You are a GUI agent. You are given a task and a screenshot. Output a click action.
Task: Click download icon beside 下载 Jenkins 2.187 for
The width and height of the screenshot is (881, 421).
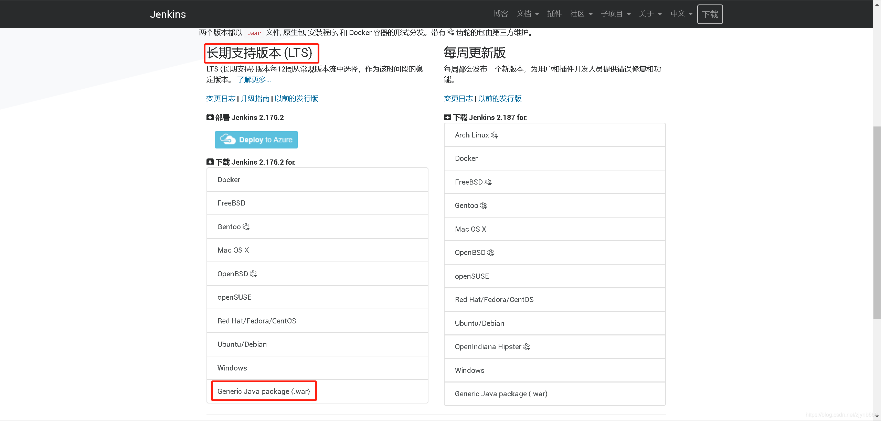(447, 117)
